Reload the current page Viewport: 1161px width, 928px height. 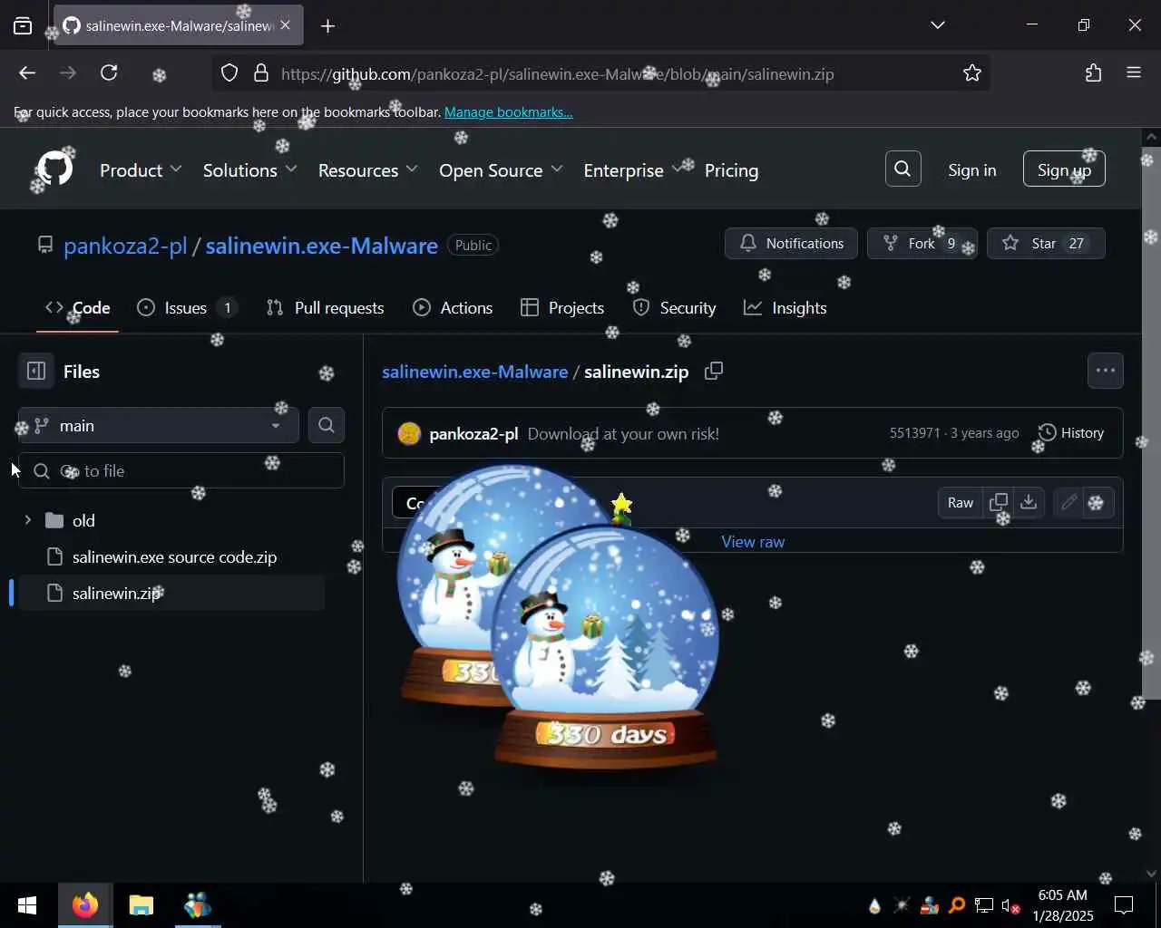[109, 73]
